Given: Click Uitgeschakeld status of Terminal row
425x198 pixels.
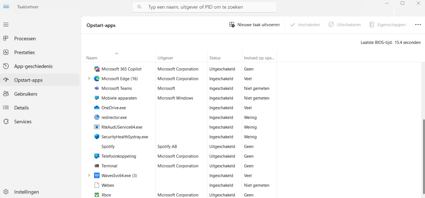Looking at the screenshot, I should [x=222, y=166].
